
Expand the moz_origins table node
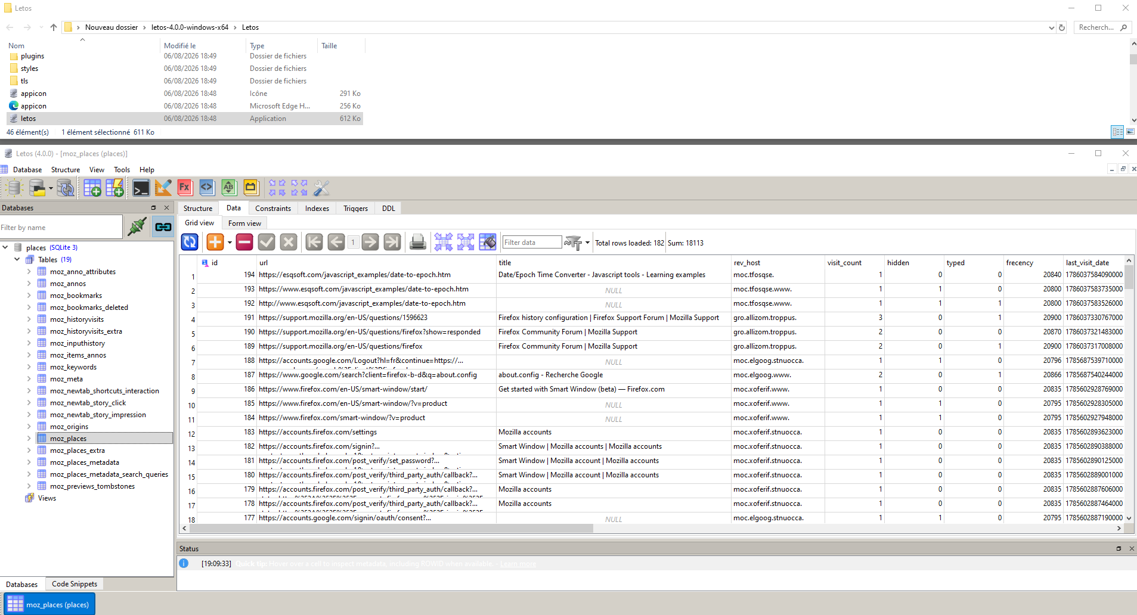(x=29, y=426)
